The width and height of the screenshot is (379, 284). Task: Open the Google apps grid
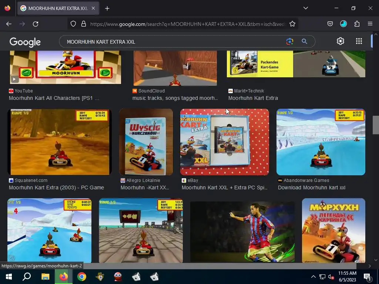[x=359, y=41]
